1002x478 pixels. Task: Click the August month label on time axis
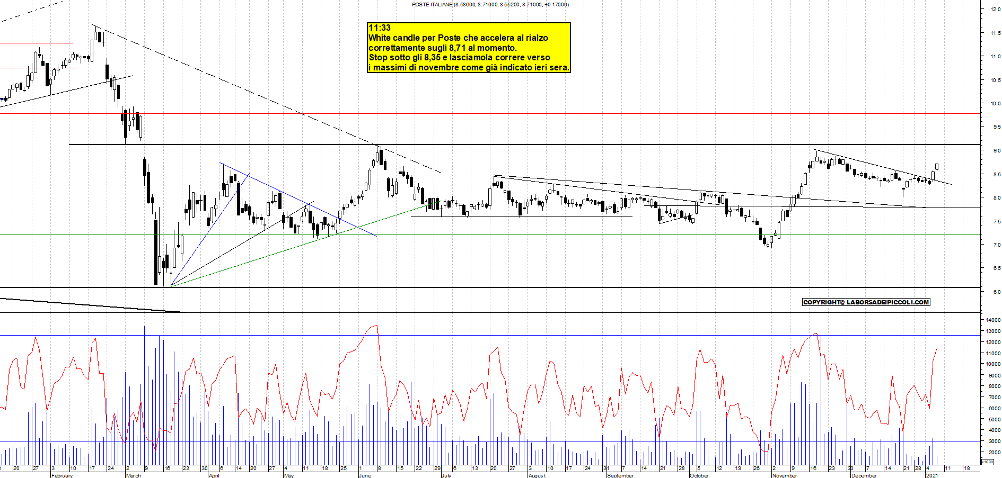click(537, 475)
